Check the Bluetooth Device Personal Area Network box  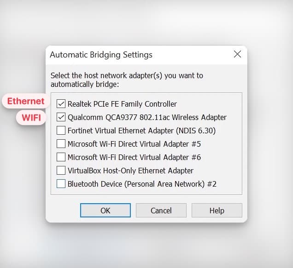point(61,184)
